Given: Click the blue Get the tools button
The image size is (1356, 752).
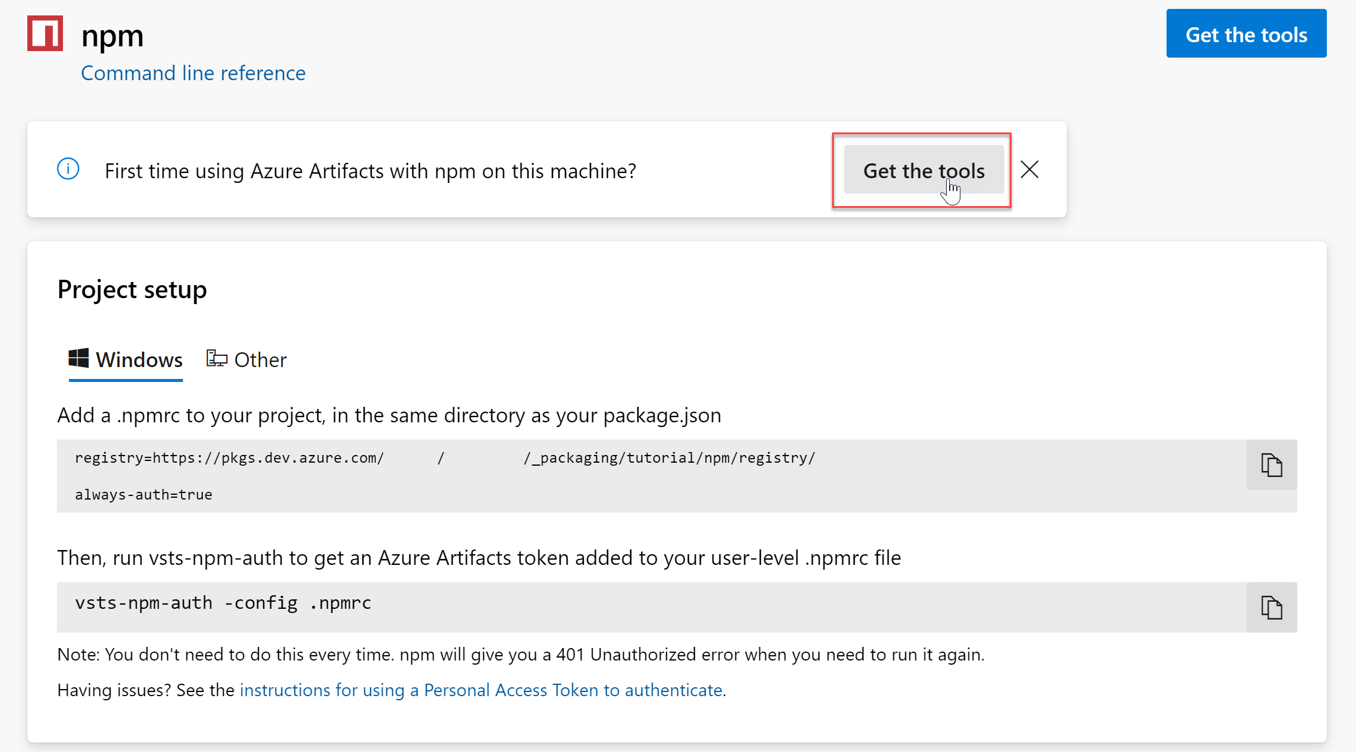Looking at the screenshot, I should coord(1246,34).
